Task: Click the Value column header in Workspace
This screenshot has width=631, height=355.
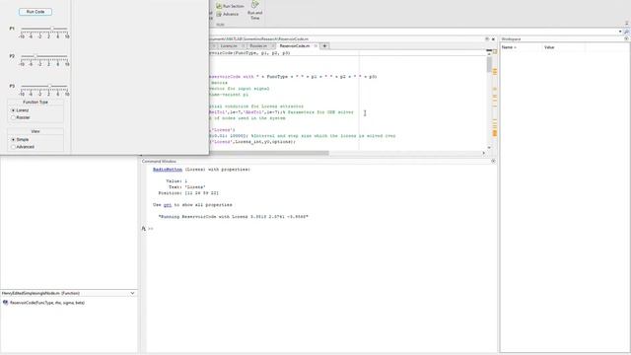Action: [x=549, y=47]
